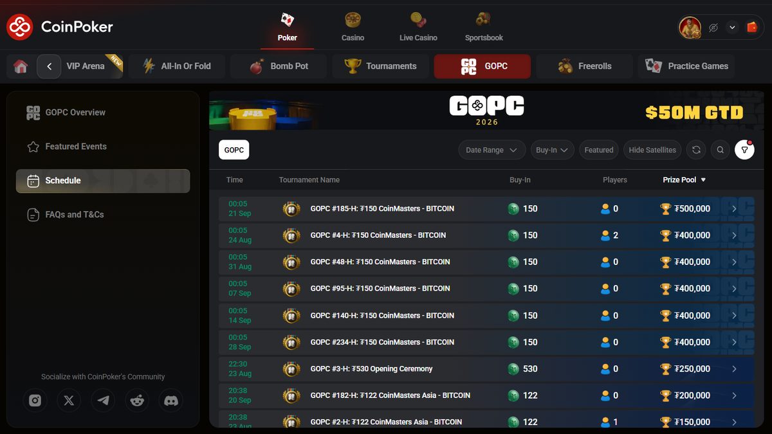Screen dimensions: 772x434
Task: Click the CoinPoker logo
Action: 60,27
